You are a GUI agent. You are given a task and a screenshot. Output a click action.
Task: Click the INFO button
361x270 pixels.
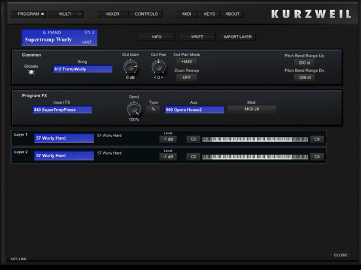point(157,37)
